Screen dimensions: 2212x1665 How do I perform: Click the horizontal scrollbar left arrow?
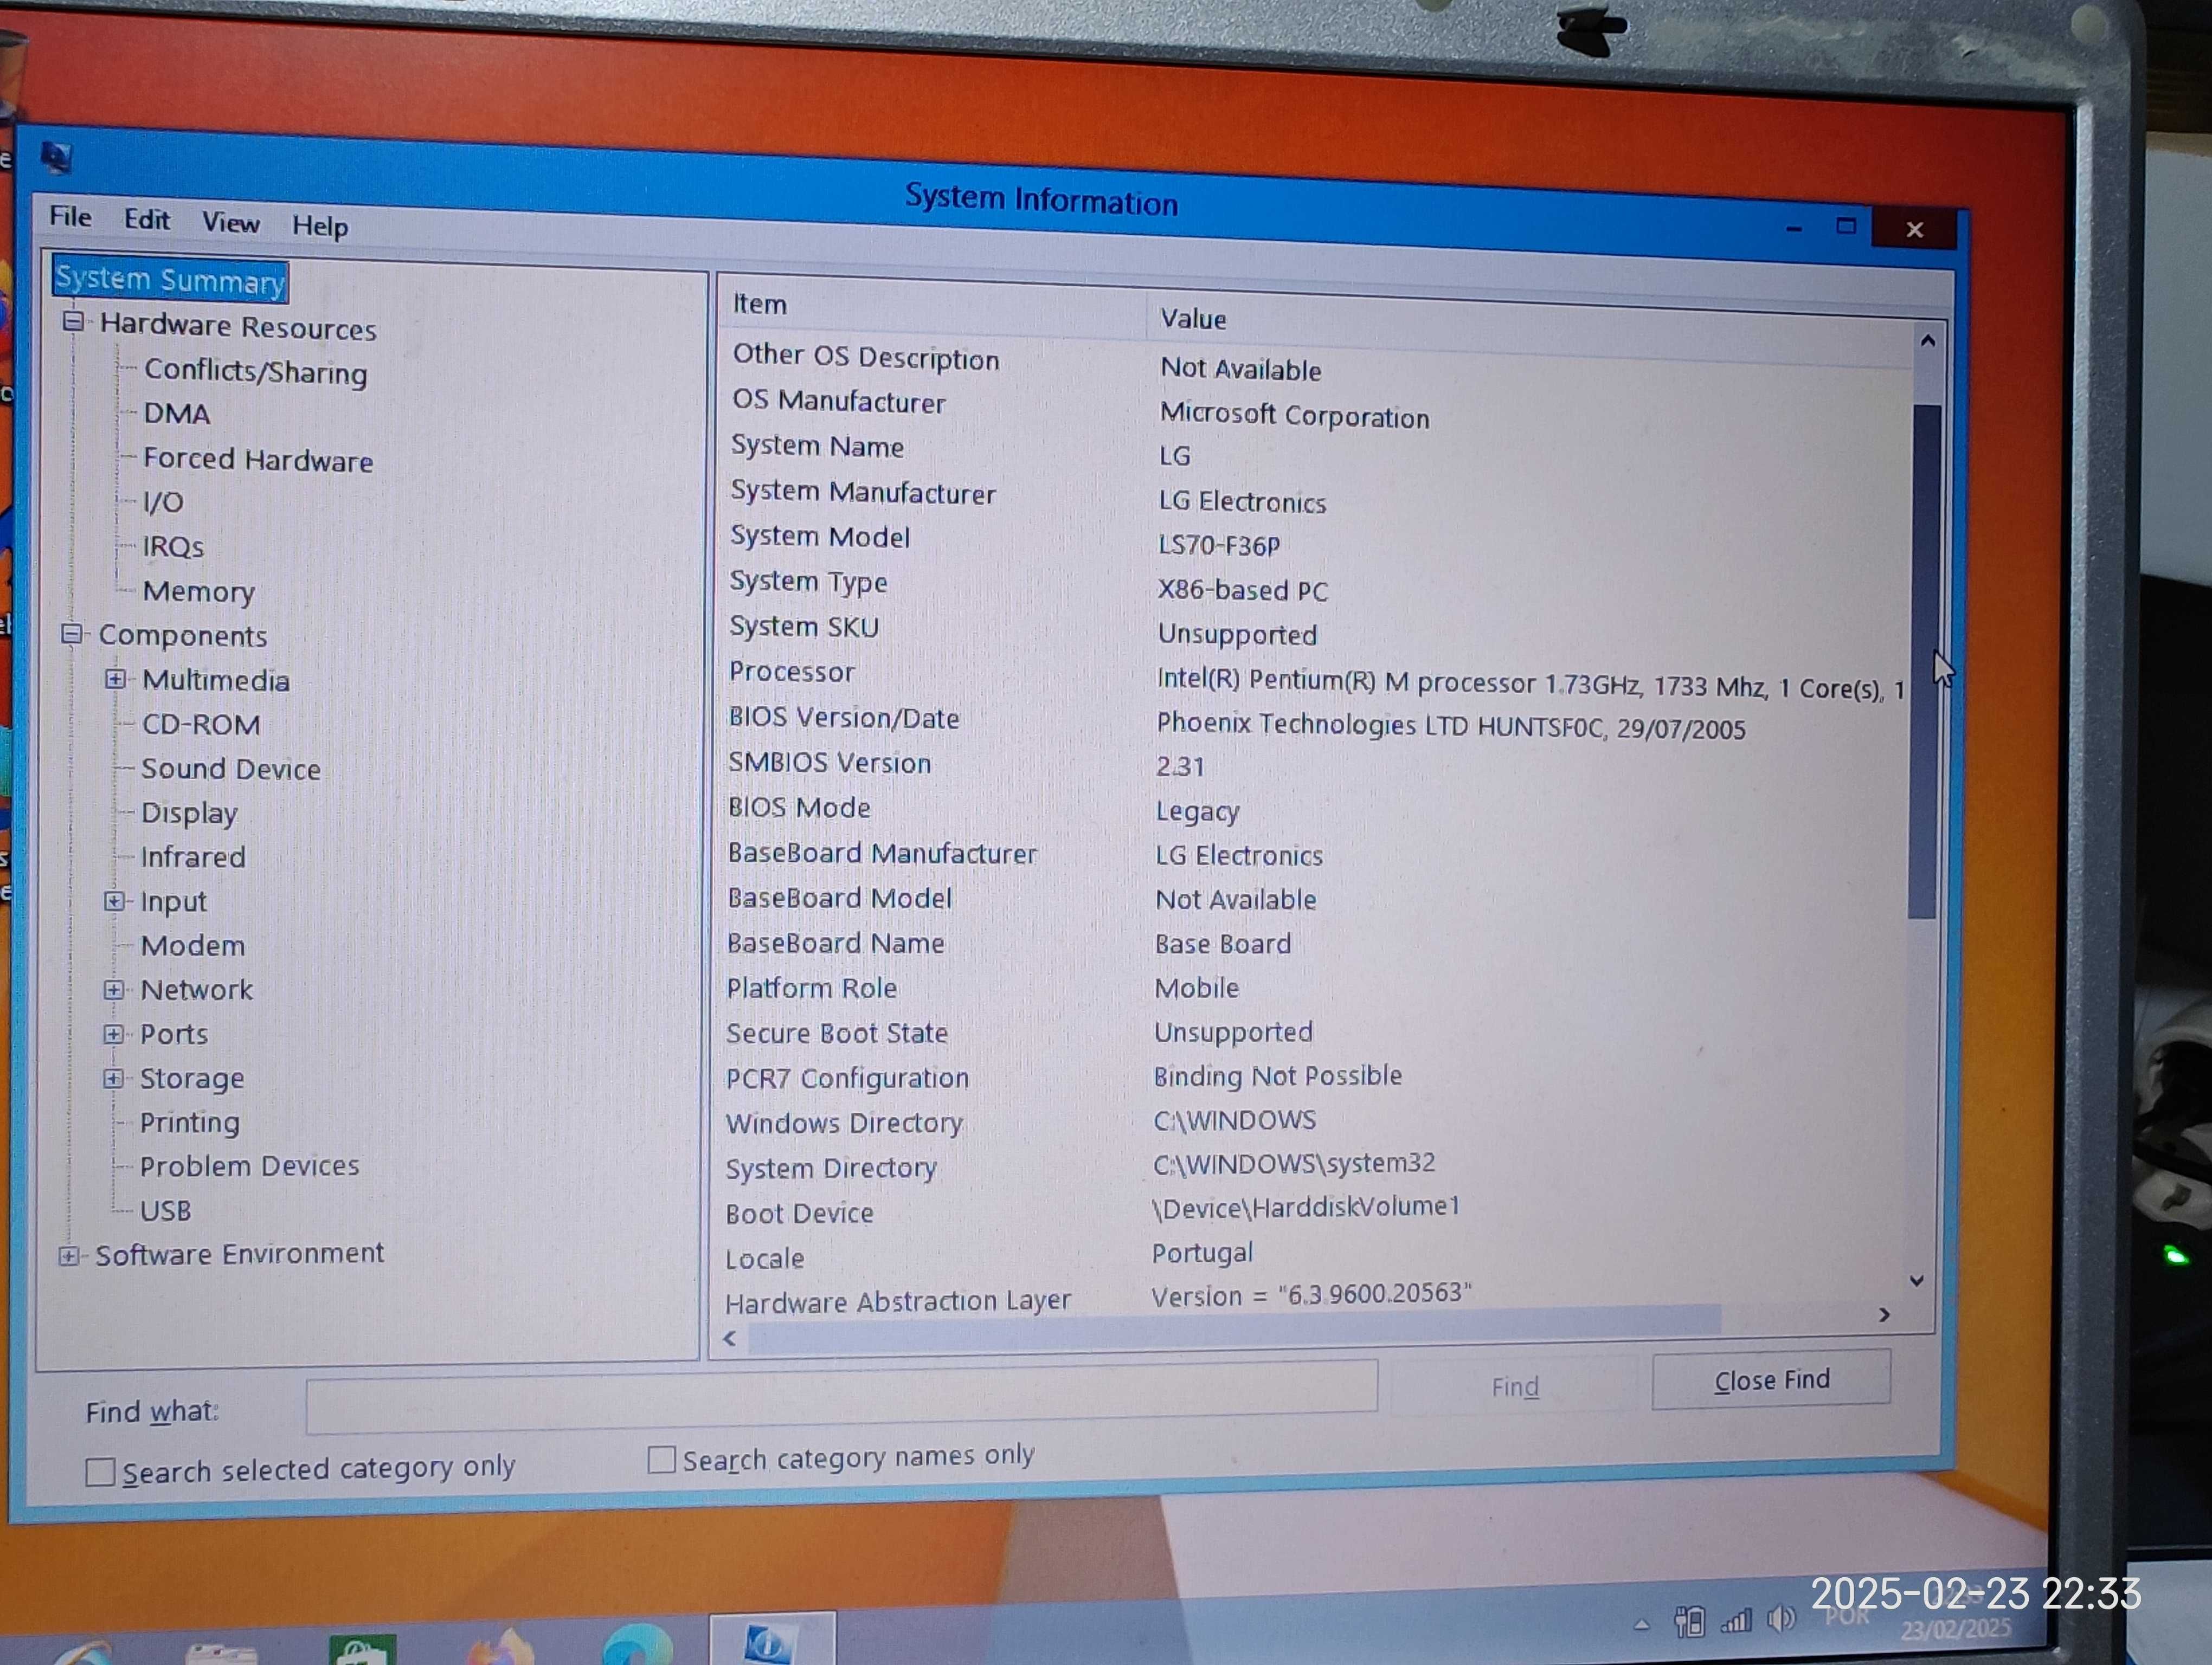(x=730, y=1339)
